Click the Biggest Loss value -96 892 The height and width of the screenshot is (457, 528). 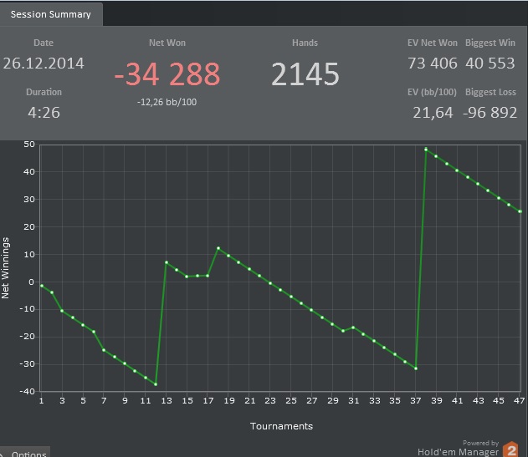coord(490,113)
